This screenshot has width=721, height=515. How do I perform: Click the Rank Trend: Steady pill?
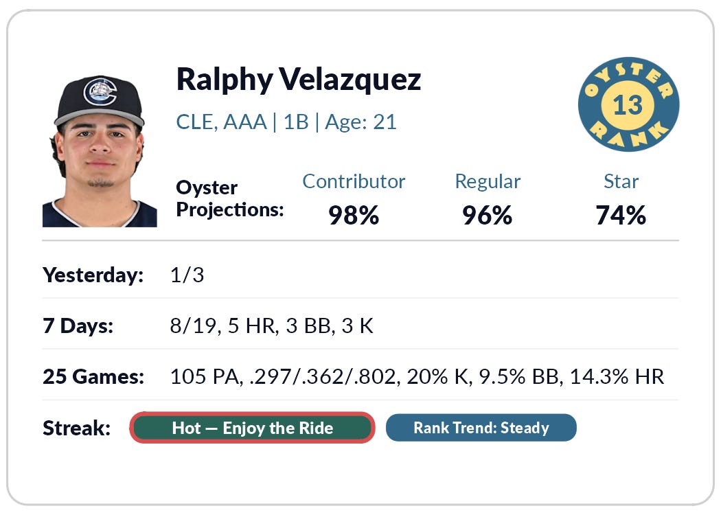click(481, 428)
